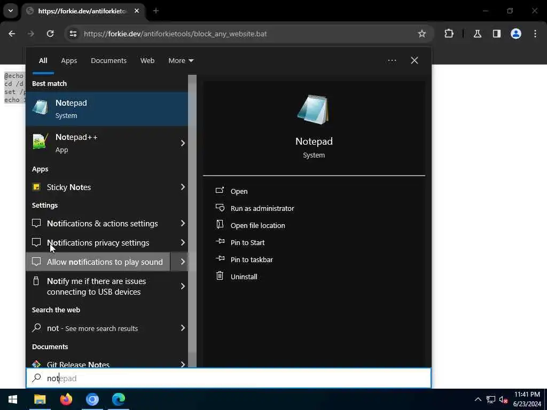The height and width of the screenshot is (410, 547).
Task: Open the browser three-dot menu
Action: (x=535, y=34)
